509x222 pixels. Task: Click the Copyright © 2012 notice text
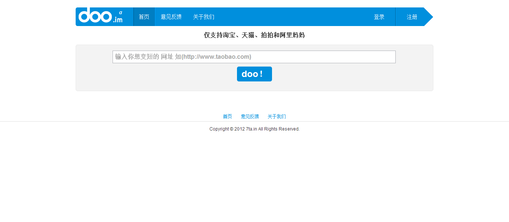[x=227, y=129]
